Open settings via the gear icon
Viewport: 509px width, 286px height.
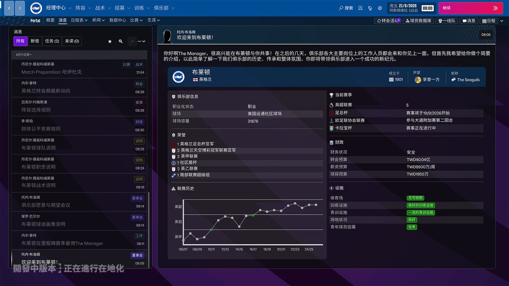click(x=380, y=8)
